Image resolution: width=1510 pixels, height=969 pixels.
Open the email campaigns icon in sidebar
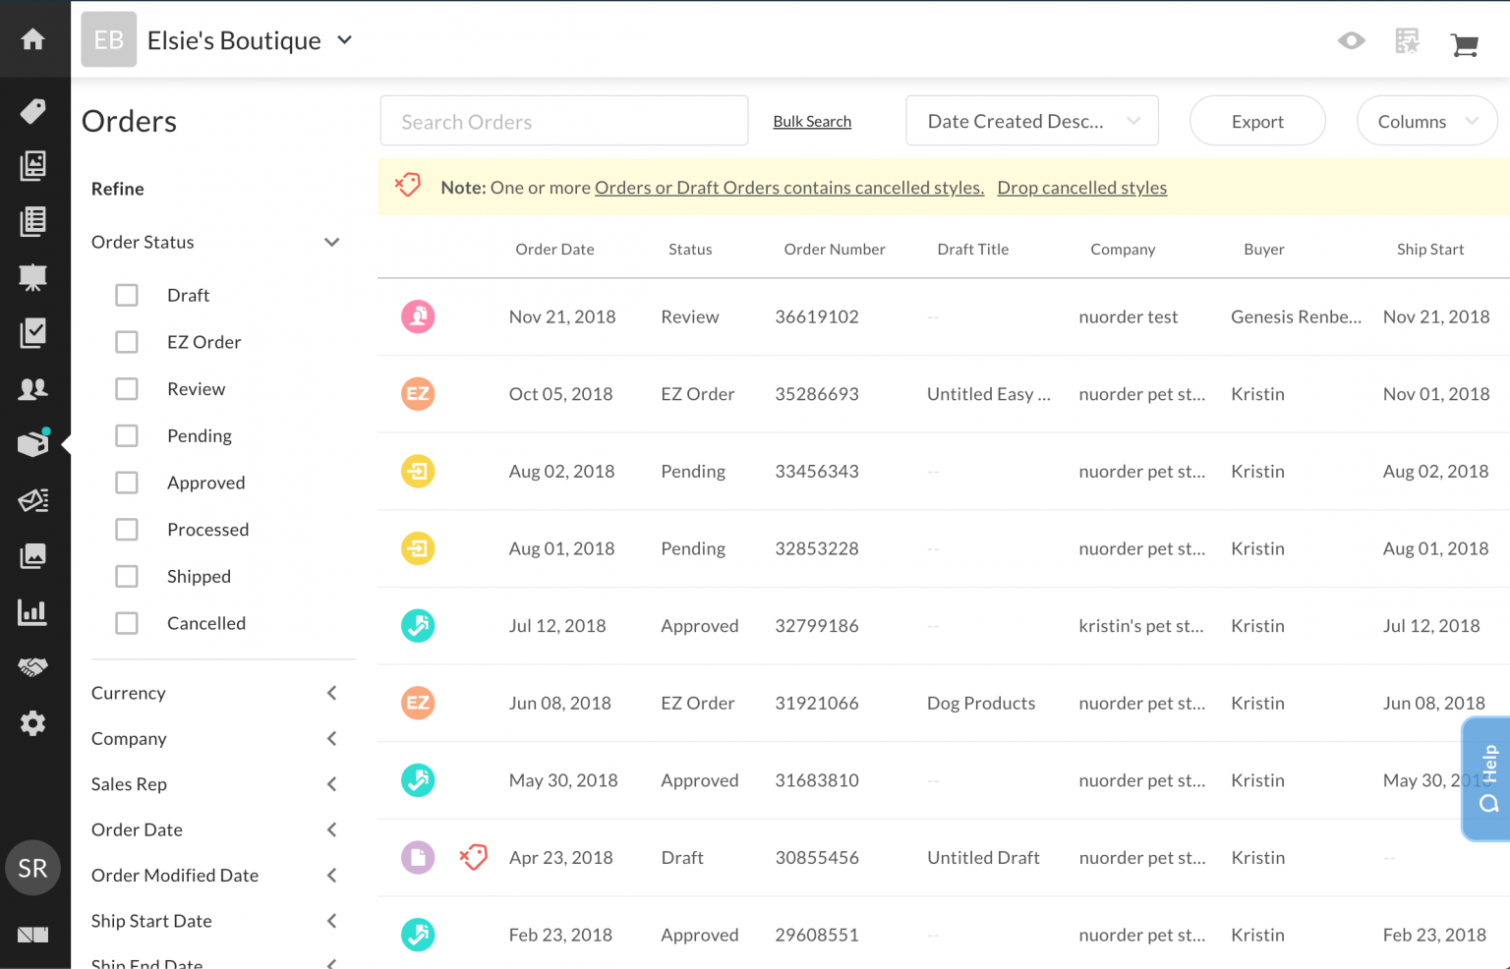click(x=34, y=500)
